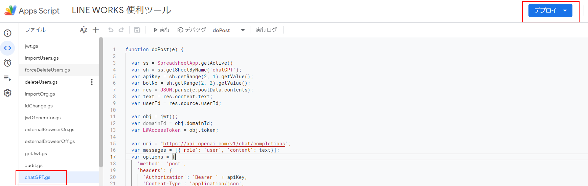The image size is (588, 186).
Task: Click the 'Authorization' header code line
Action: (195, 177)
